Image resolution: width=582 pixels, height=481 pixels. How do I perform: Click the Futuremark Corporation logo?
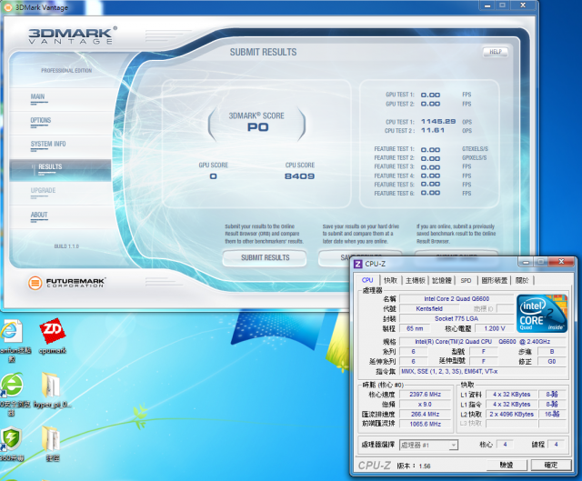tap(66, 283)
